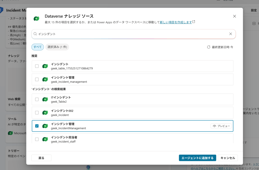This screenshot has height=170, width=259.
Task: Uncheck the selected geek_IncidentManagement checkbox
Action: pyautogui.click(x=37, y=126)
